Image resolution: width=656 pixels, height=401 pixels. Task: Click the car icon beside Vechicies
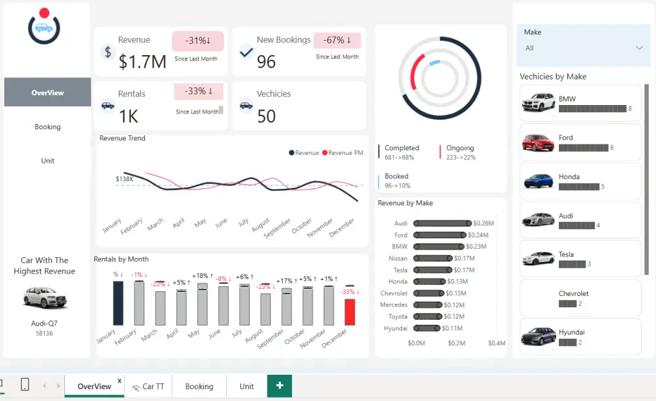coord(246,106)
